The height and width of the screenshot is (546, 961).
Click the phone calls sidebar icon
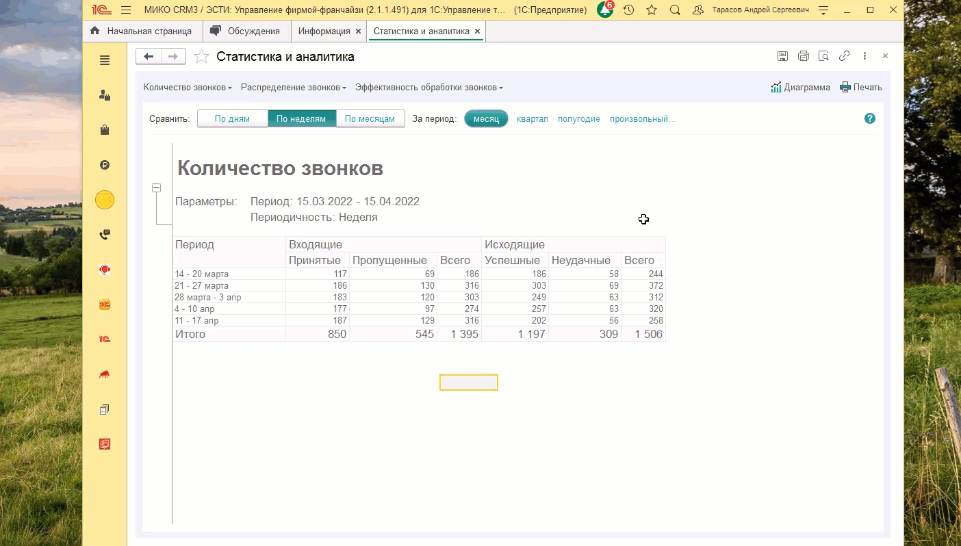(x=105, y=235)
